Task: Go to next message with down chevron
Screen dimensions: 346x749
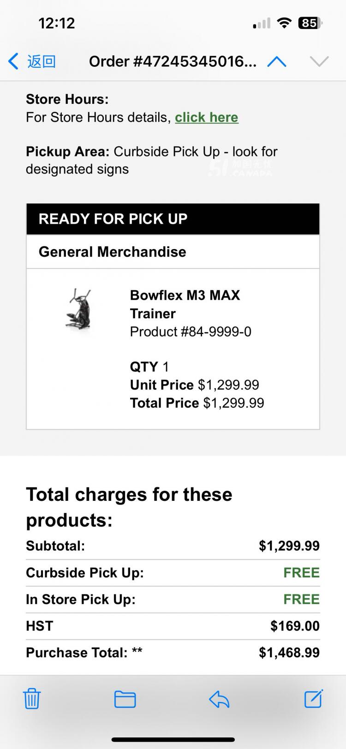Action: click(319, 61)
